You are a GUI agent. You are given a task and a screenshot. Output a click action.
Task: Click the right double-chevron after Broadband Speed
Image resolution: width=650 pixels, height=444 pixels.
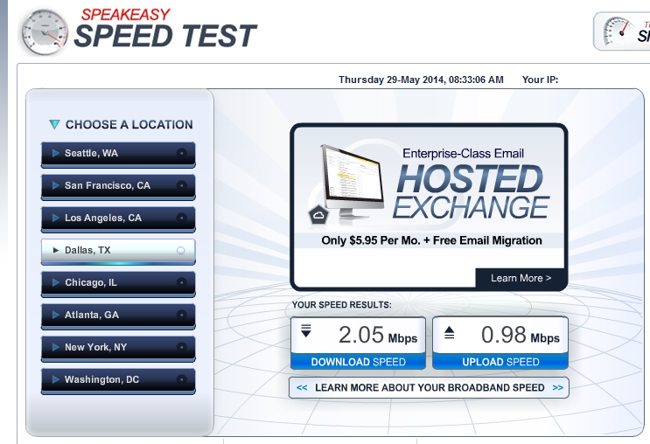[x=556, y=387]
